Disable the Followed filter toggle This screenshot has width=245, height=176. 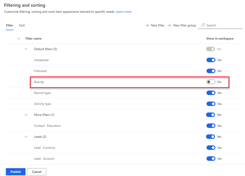[211, 71]
